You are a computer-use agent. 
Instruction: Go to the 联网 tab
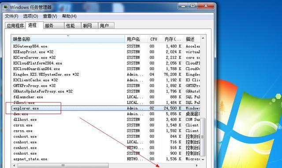(x=89, y=26)
